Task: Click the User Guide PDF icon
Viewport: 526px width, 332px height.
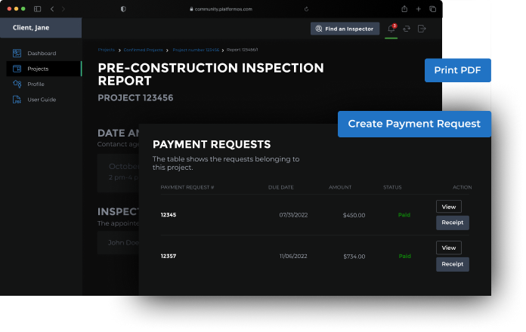Action: (x=17, y=100)
